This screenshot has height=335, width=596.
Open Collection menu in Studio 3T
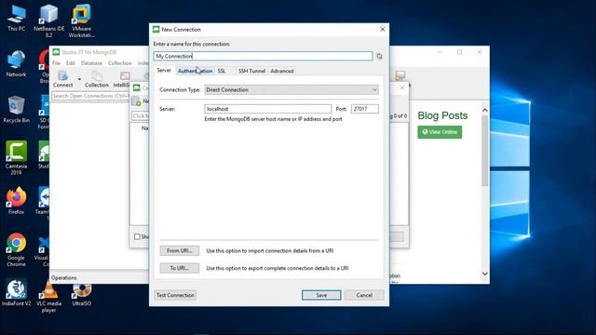(x=120, y=63)
